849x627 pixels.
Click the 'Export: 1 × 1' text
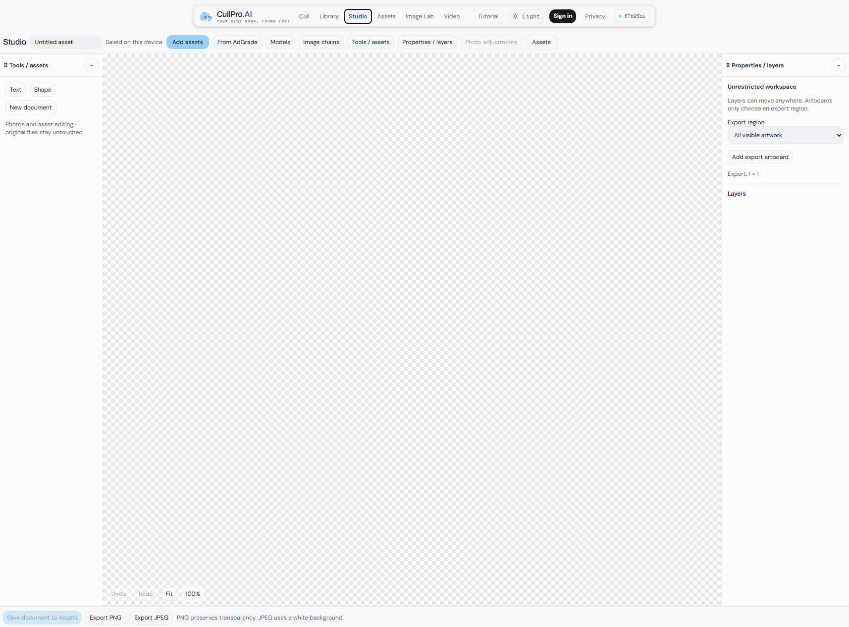743,174
